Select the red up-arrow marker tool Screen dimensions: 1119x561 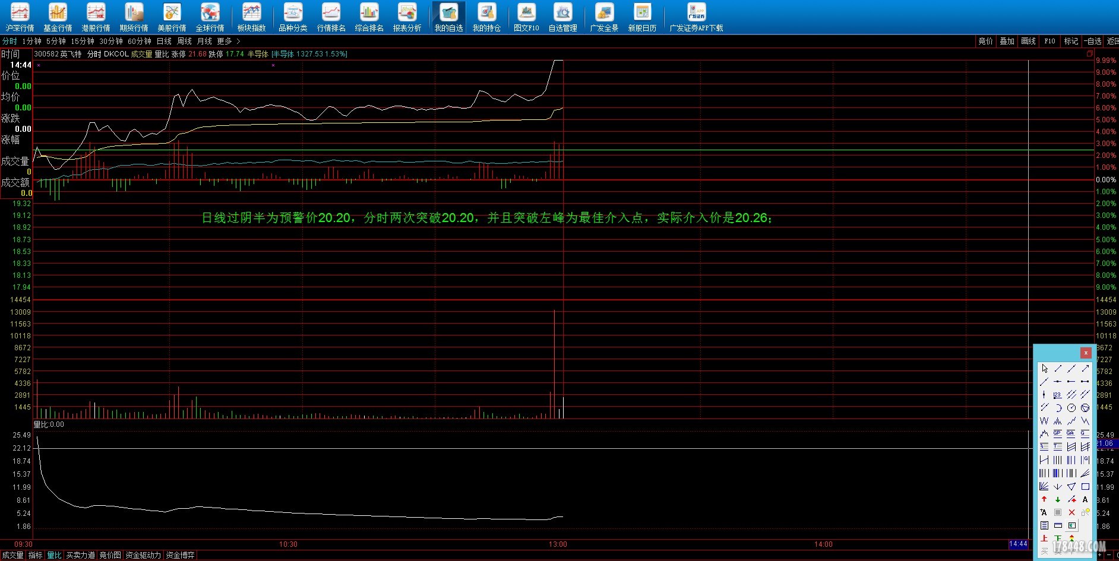1044,499
